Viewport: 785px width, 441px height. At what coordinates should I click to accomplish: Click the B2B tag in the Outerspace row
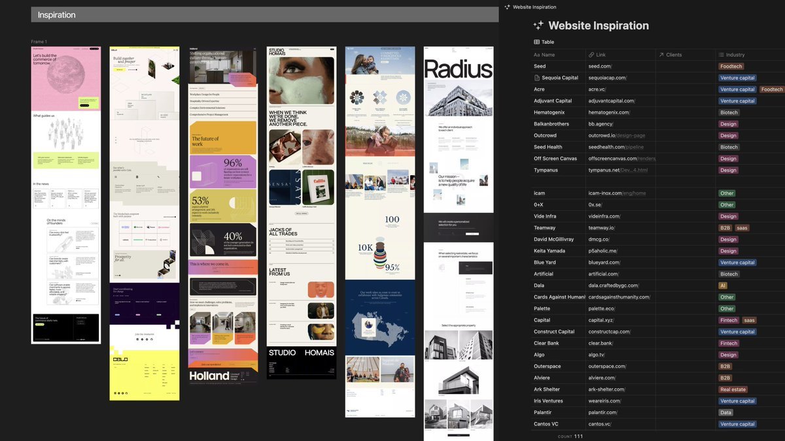pyautogui.click(x=725, y=367)
